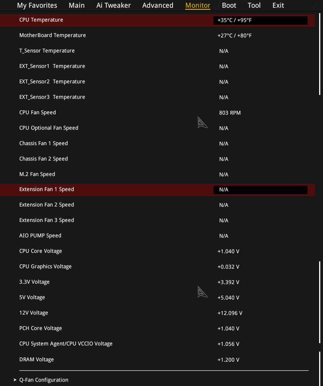Select the CPU Temperature row
The height and width of the screenshot is (386, 323).
tap(157, 20)
